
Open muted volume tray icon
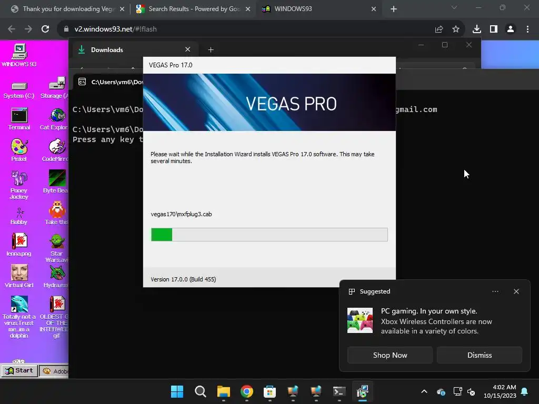pos(471,391)
